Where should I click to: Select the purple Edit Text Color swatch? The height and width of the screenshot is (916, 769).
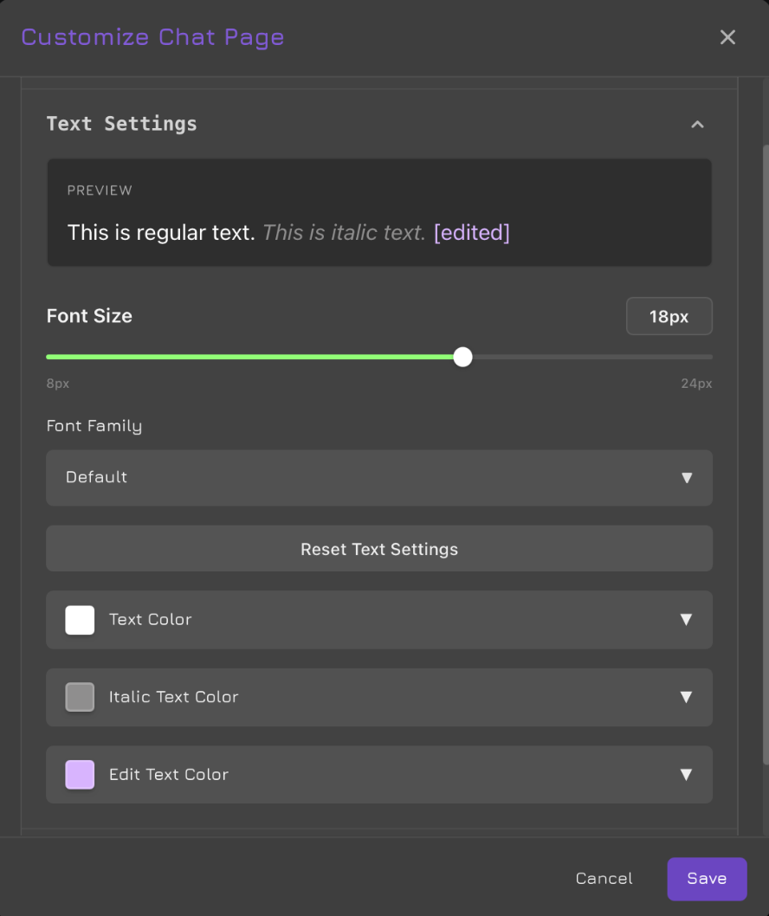pyautogui.click(x=79, y=774)
